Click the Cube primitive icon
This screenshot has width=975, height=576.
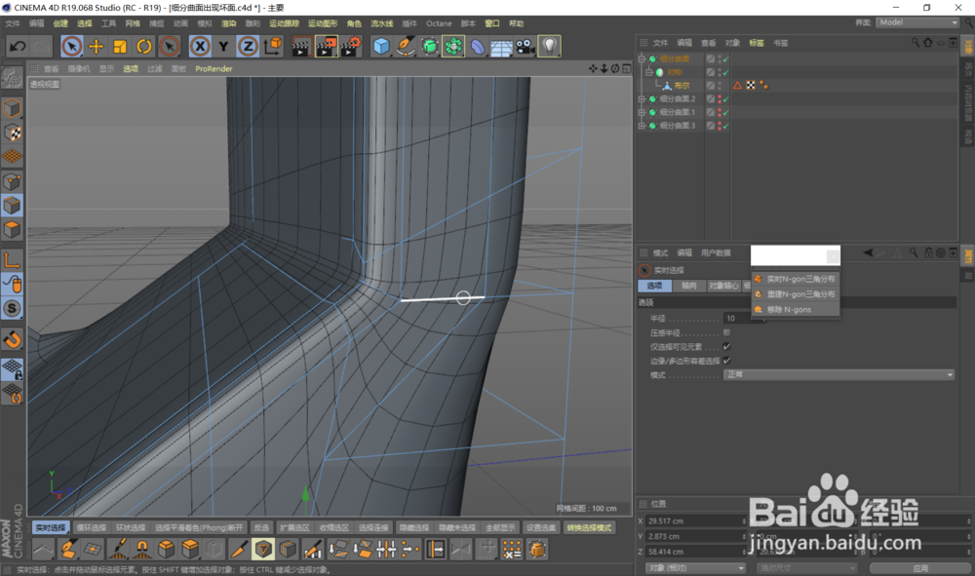[x=381, y=47]
